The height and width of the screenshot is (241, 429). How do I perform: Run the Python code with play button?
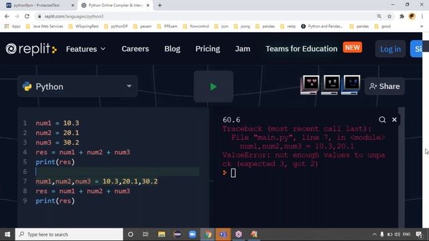[213, 86]
